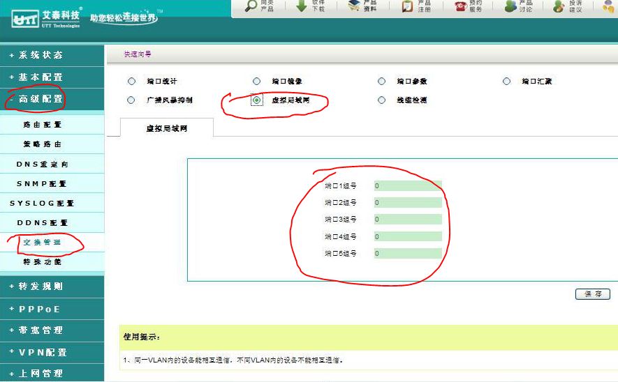Image resolution: width=618 pixels, height=382 pixels.
Task: Expand the PPPoE sidebar section
Action: click(52, 309)
